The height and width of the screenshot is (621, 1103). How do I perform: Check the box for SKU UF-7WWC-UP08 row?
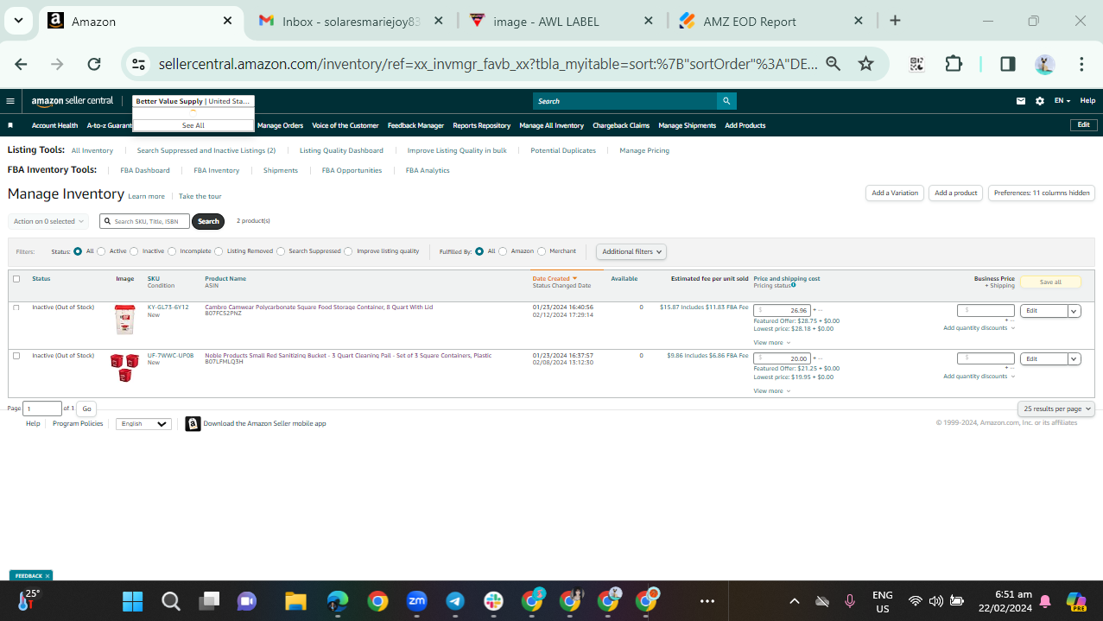16,356
